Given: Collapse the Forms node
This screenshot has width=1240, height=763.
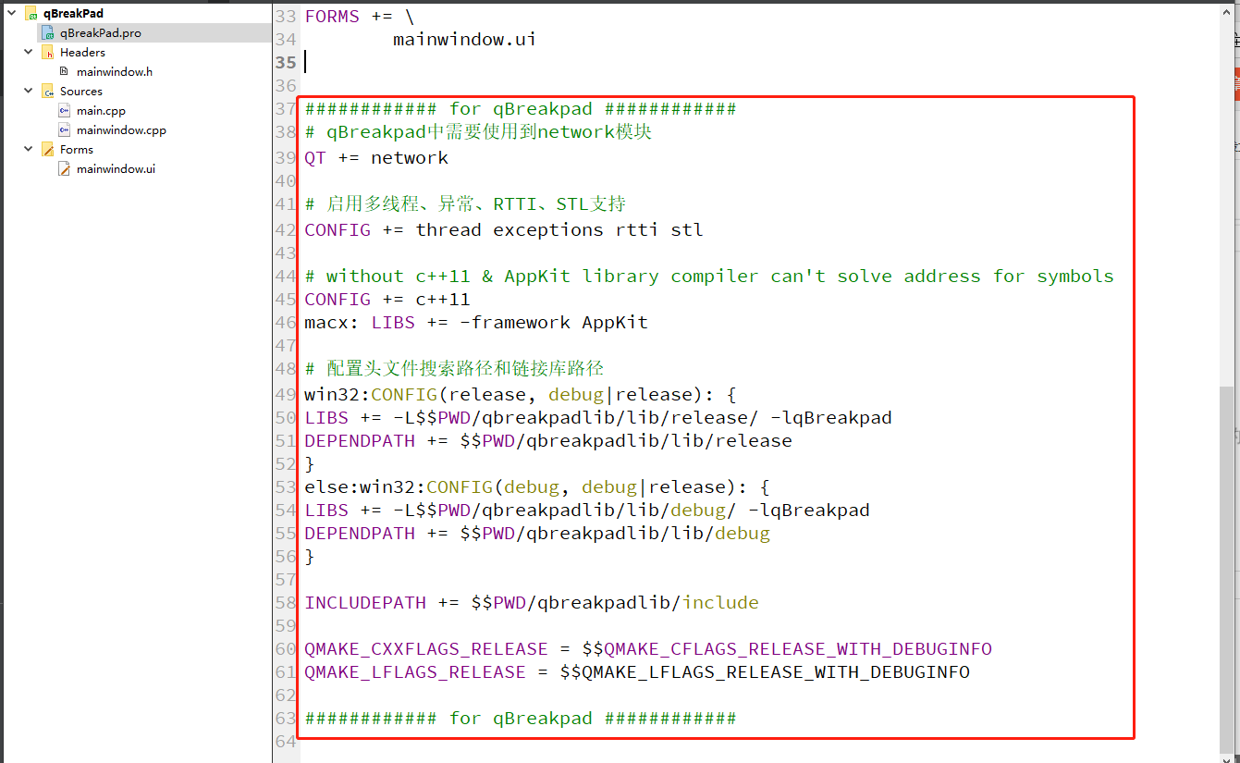Looking at the screenshot, I should (x=29, y=149).
